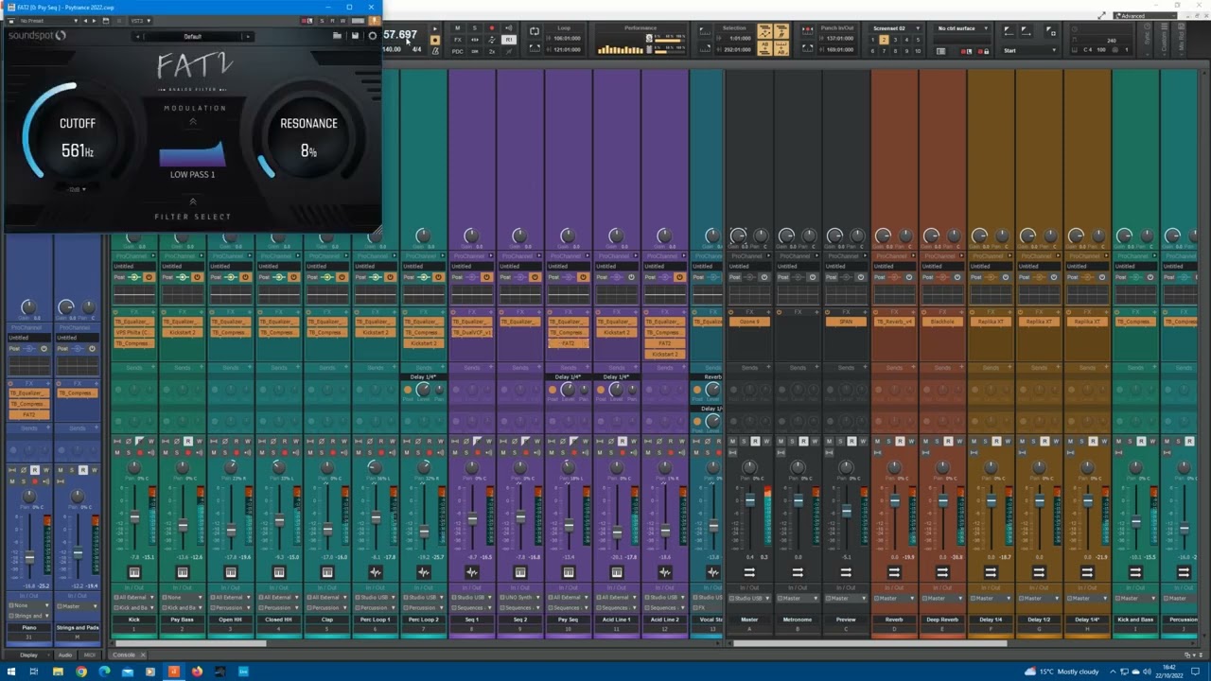Select next preset in VST toolbar
This screenshot has width=1211, height=681.
click(x=95, y=20)
